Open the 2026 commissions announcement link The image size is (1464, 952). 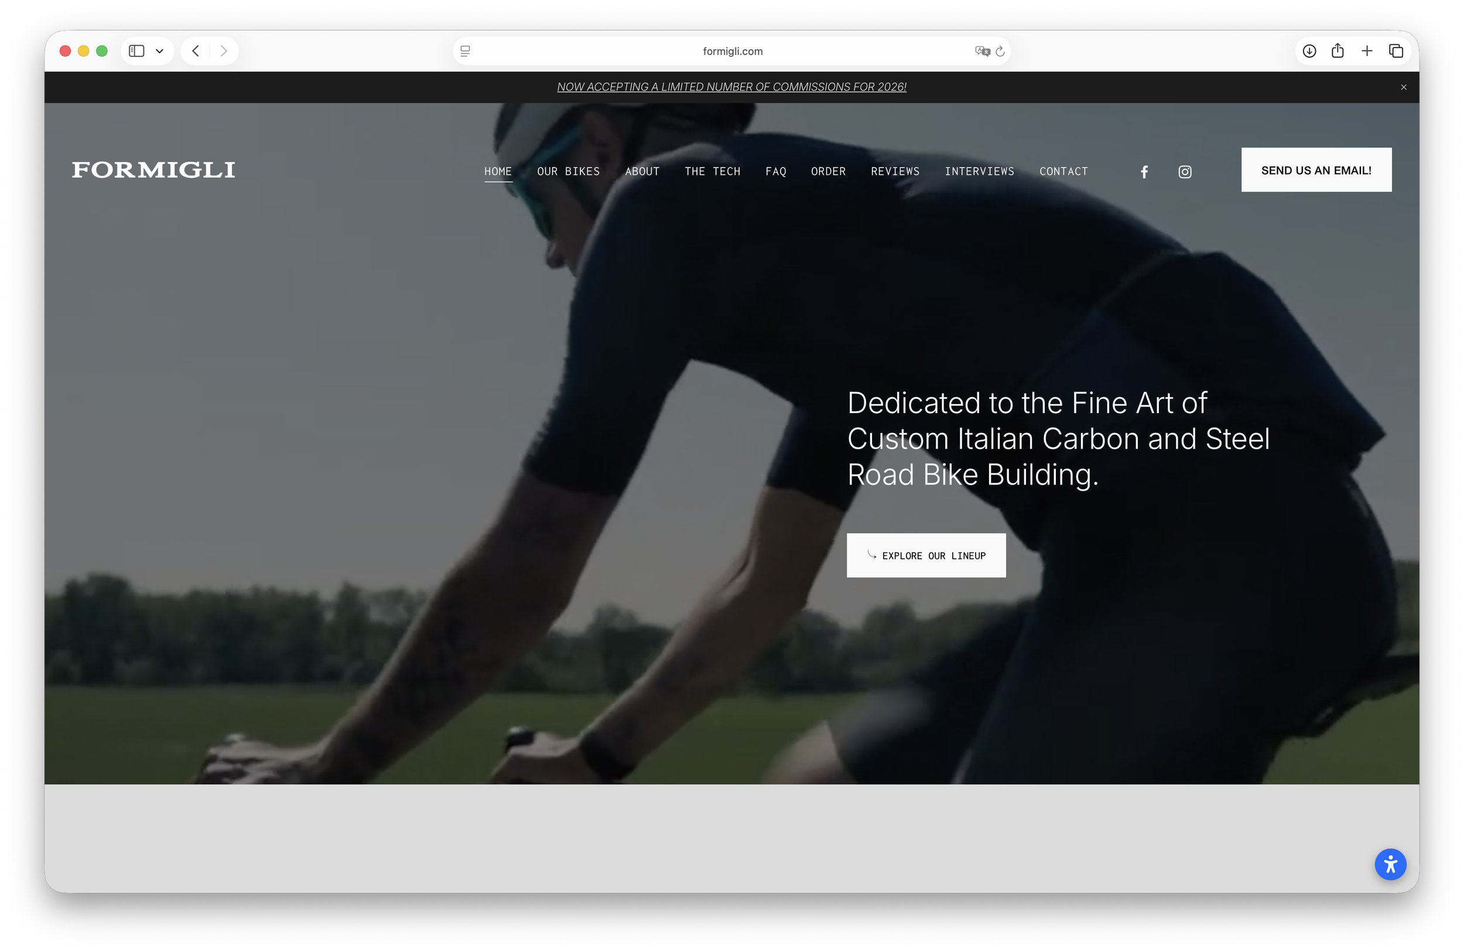coord(731,87)
